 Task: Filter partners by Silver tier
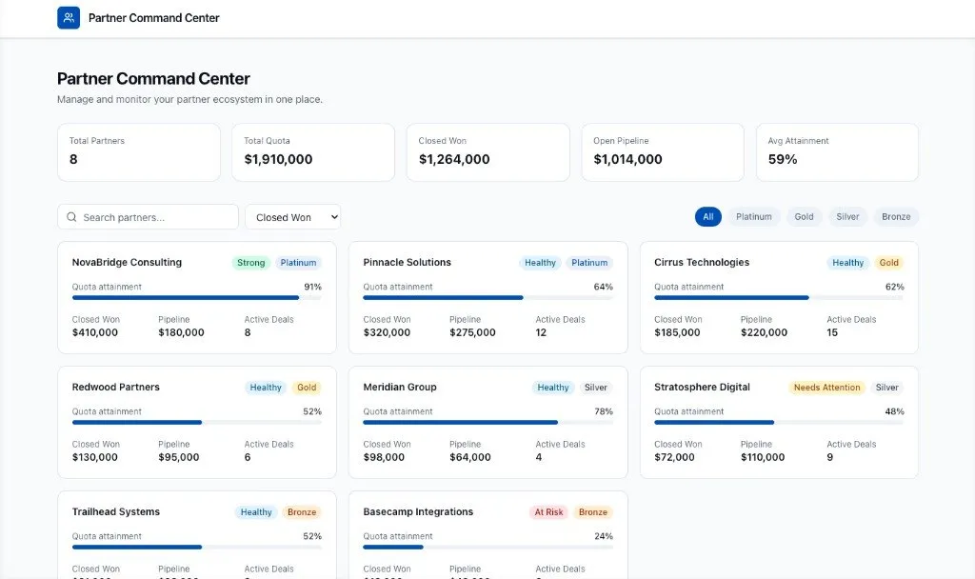[847, 216]
